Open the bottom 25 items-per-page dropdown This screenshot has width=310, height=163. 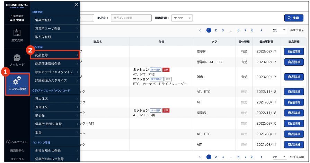point(280,157)
